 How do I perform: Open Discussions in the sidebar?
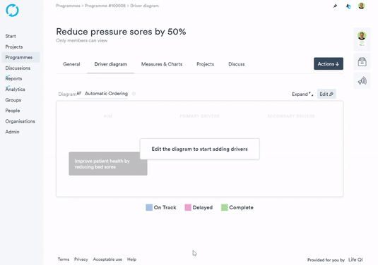tap(18, 68)
